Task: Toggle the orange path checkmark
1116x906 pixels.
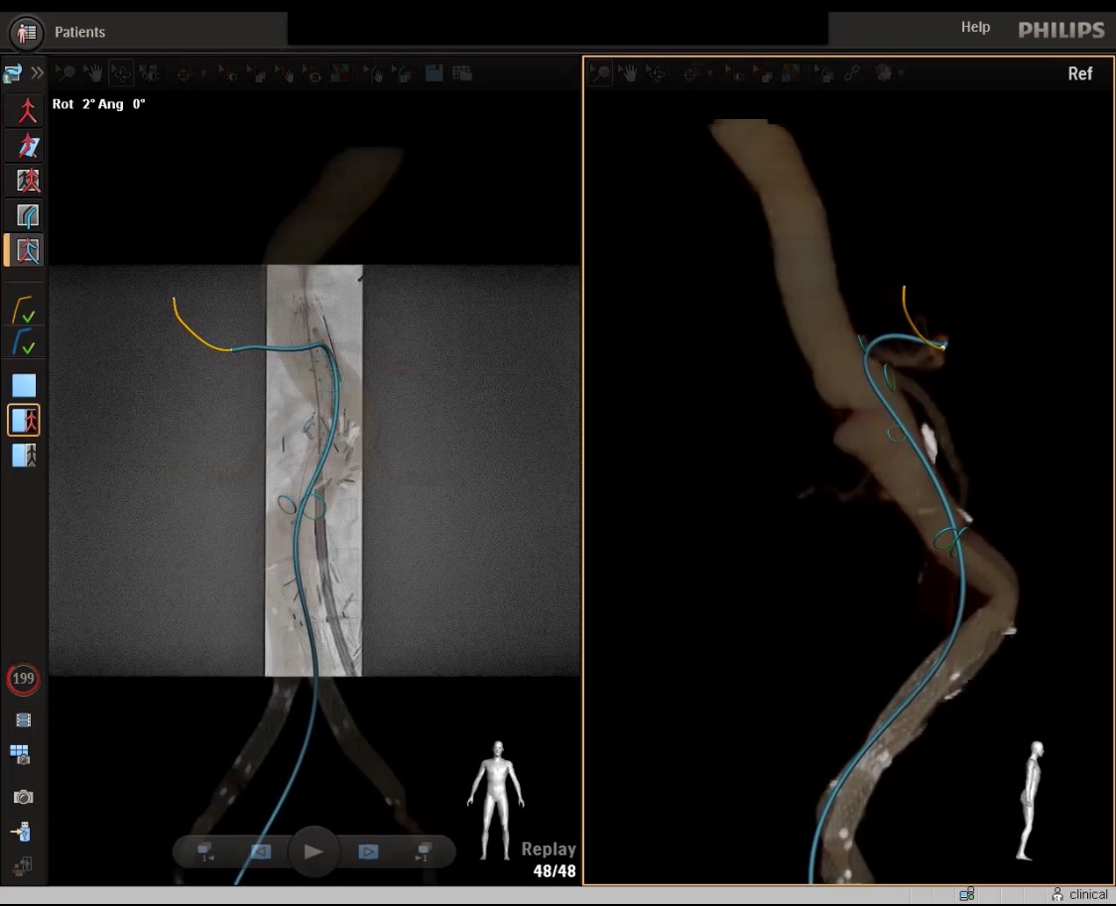Action: click(24, 310)
